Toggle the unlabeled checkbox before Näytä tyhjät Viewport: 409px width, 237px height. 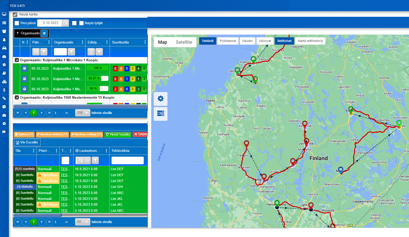click(x=74, y=23)
